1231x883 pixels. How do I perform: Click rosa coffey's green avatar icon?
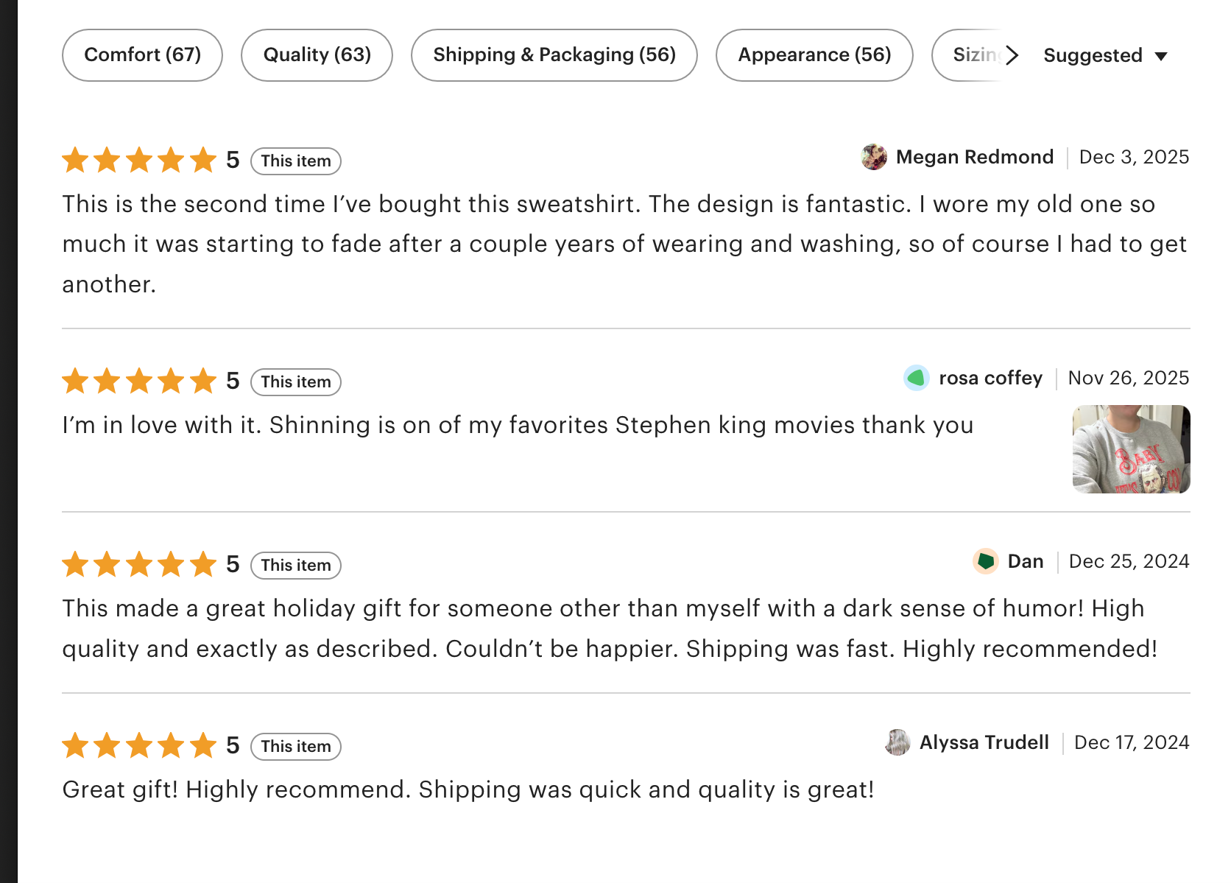coord(916,378)
